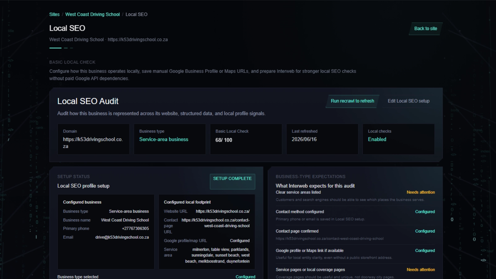This screenshot has width=496, height=279.
Task: Click the 68/ 100 Basic Local Check score
Action: [x=224, y=140]
